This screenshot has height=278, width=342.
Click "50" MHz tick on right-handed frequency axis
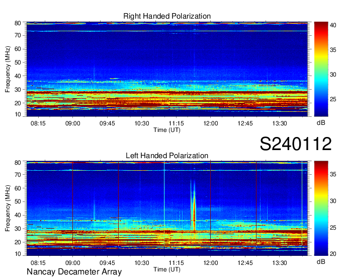(x=18, y=62)
